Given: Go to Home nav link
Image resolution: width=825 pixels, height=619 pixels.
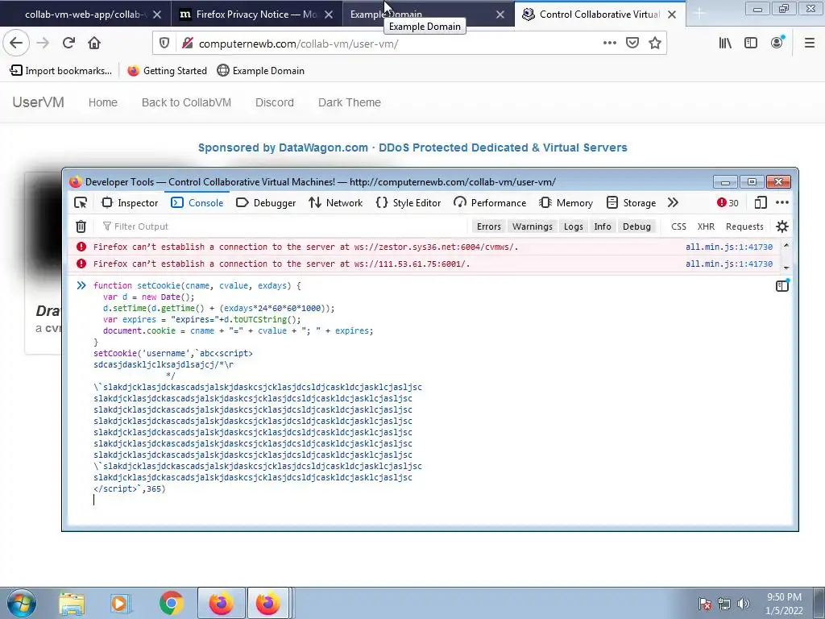Looking at the screenshot, I should click(102, 102).
